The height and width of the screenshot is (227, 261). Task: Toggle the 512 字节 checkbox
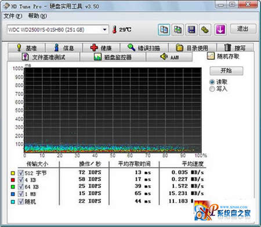[21, 173]
